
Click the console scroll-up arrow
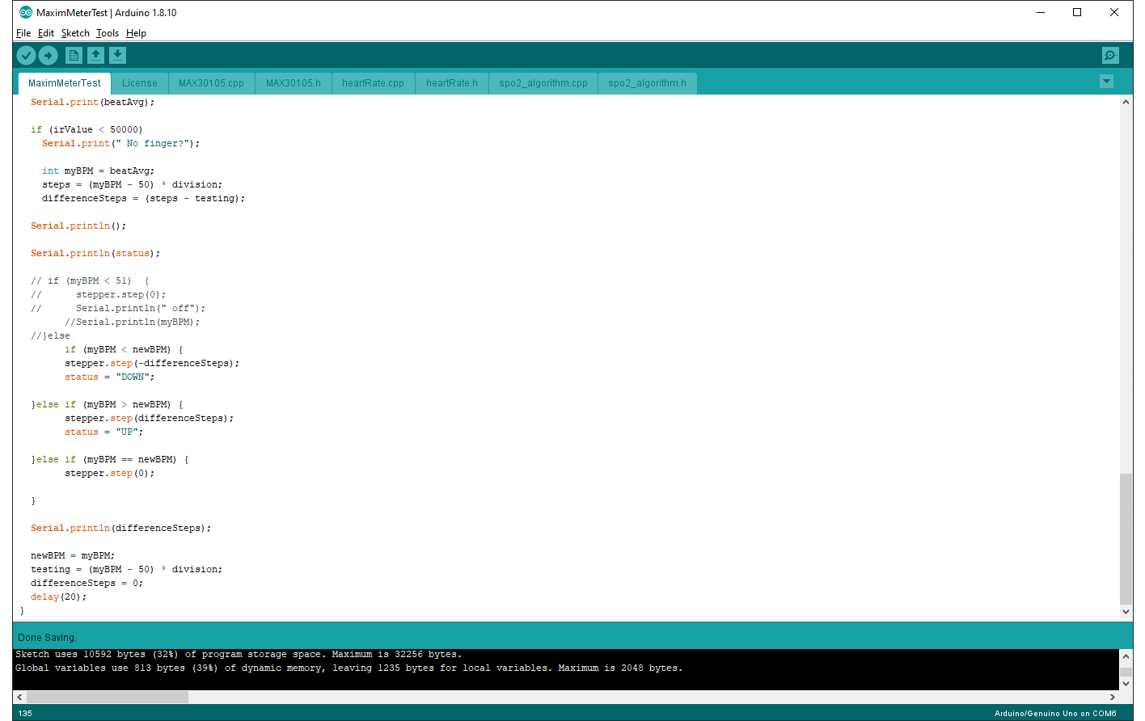1126,656
